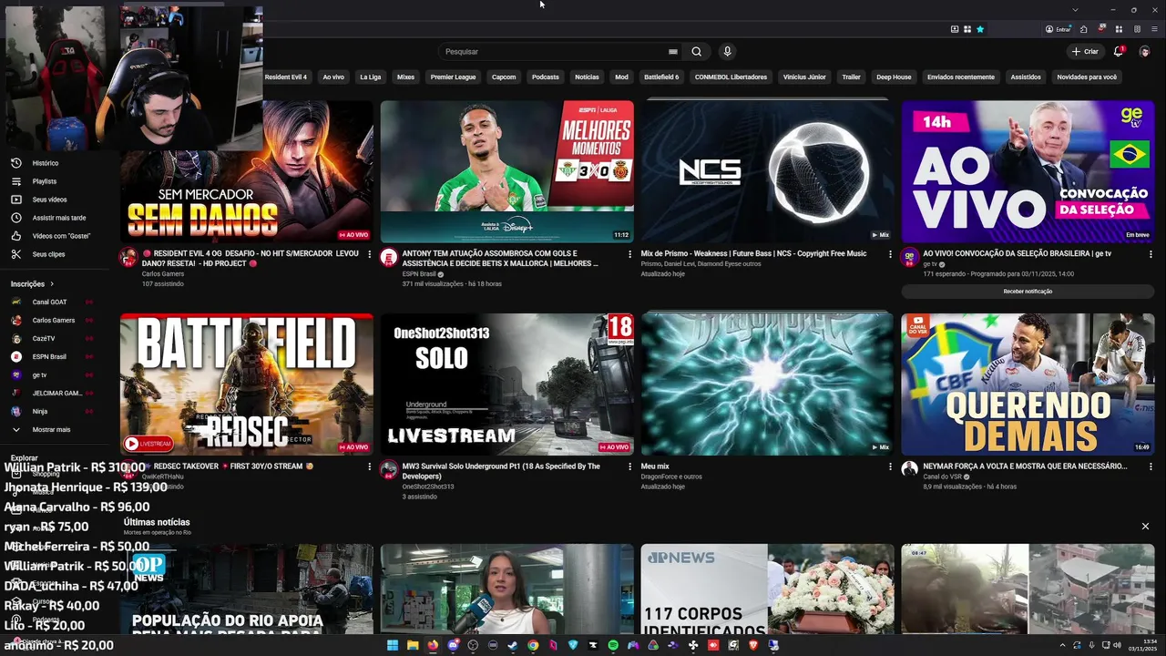Select the Deep House filter chip
This screenshot has height=656, width=1166.
(x=894, y=77)
